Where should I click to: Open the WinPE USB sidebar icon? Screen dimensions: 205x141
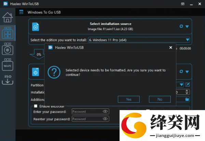coord(8,65)
